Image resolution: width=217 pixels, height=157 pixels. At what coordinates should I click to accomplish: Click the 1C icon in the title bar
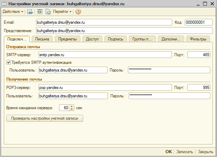point(4,3)
